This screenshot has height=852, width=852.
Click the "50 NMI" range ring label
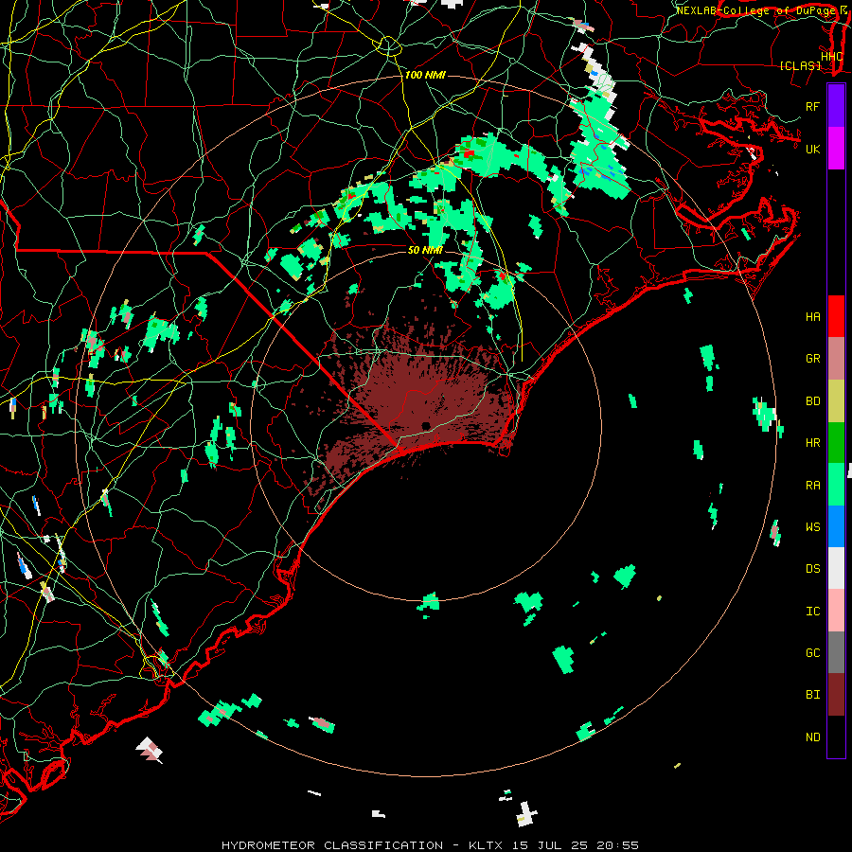pyautogui.click(x=425, y=250)
